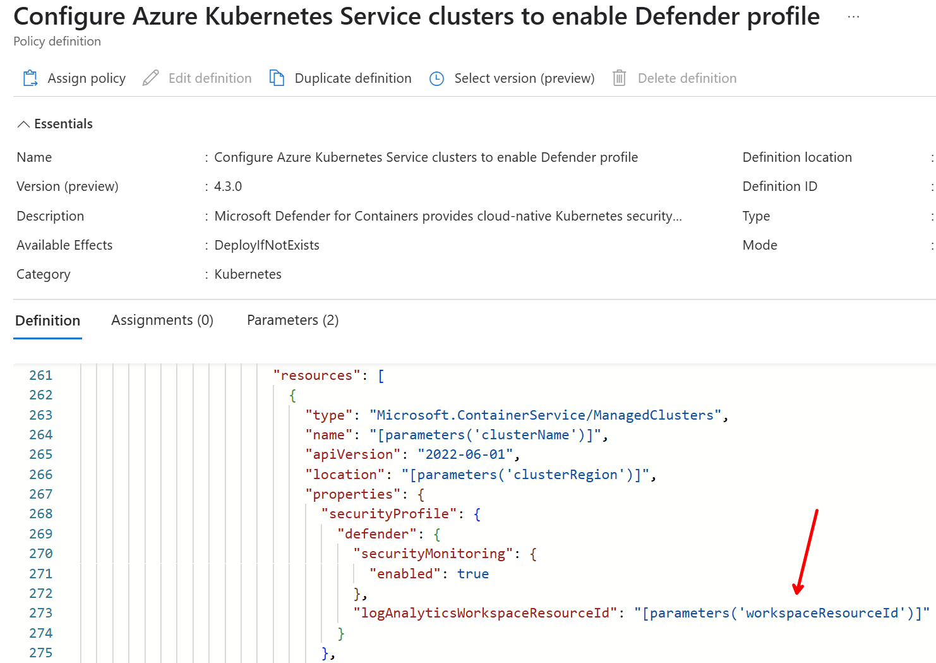The width and height of the screenshot is (936, 663).
Task: Click the Kubernetes category value
Action: [x=248, y=274]
